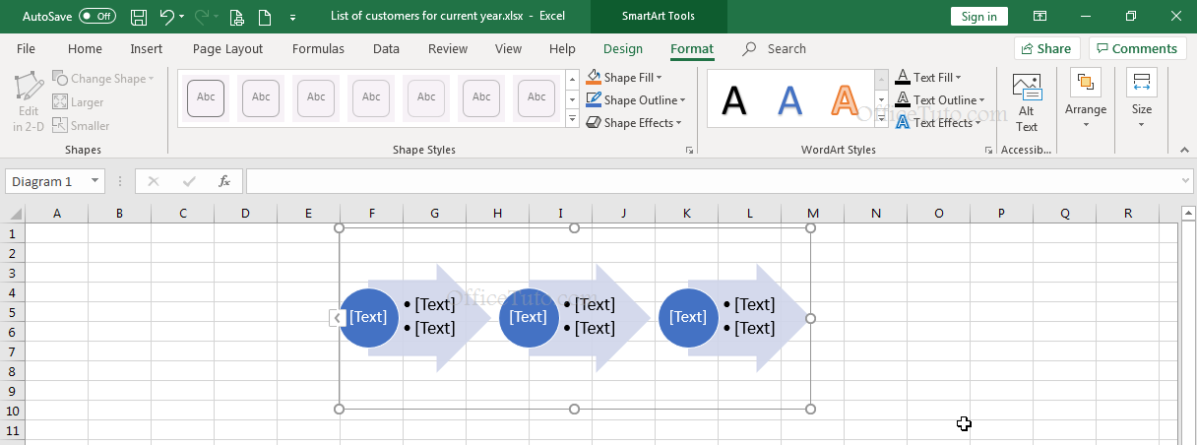Open the Change Shape dropdown
The height and width of the screenshot is (445, 1197).
(103, 79)
